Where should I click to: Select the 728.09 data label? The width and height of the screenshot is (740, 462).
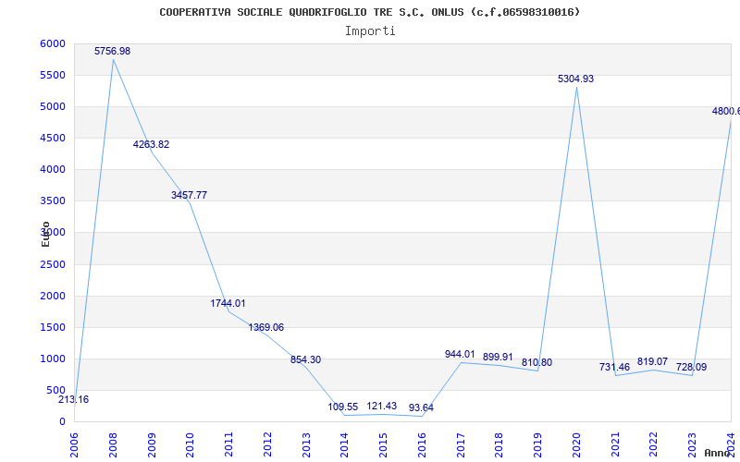click(x=691, y=367)
